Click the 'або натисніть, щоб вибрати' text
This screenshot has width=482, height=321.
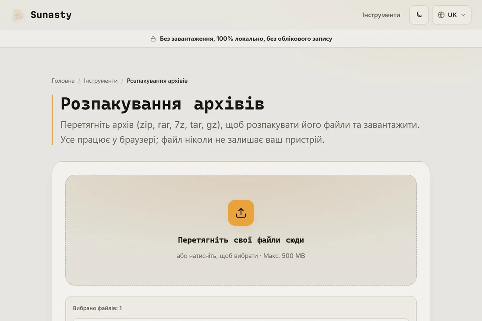pos(217,256)
